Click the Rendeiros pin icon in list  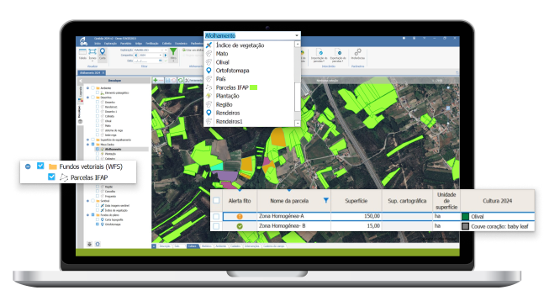tap(209, 113)
